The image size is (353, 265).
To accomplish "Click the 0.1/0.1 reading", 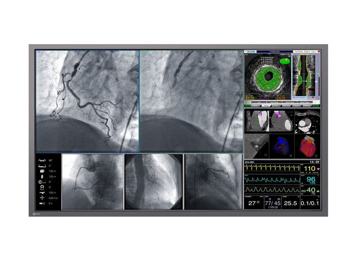I will click(310, 203).
